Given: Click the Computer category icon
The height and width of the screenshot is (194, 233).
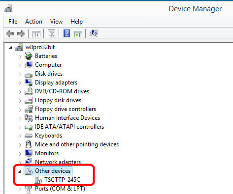Looking at the screenshot, I should [29, 65].
